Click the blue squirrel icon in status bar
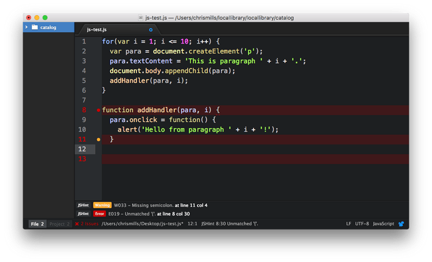Screen dimensions: 432x262 [x=401, y=224]
